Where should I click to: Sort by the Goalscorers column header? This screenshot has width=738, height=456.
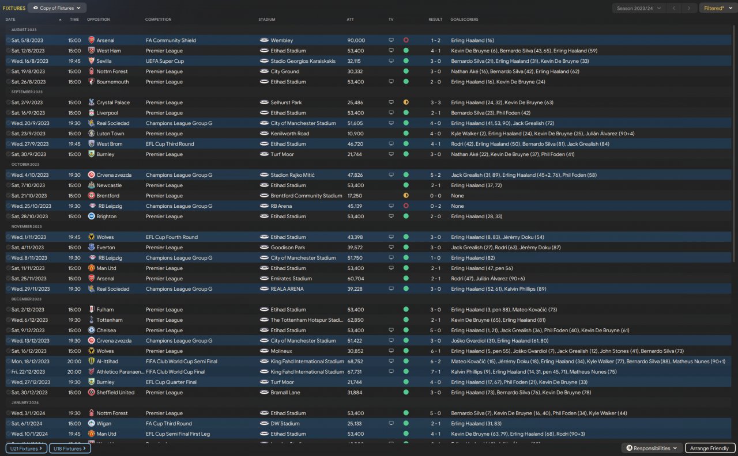coord(464,20)
